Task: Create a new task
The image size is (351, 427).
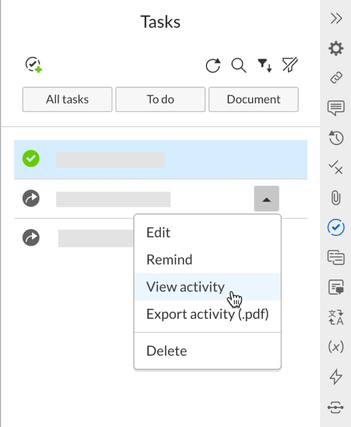Action: [x=33, y=65]
